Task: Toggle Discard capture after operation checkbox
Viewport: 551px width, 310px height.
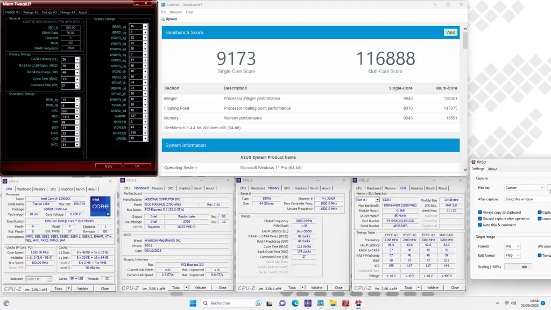Action: pos(480,219)
